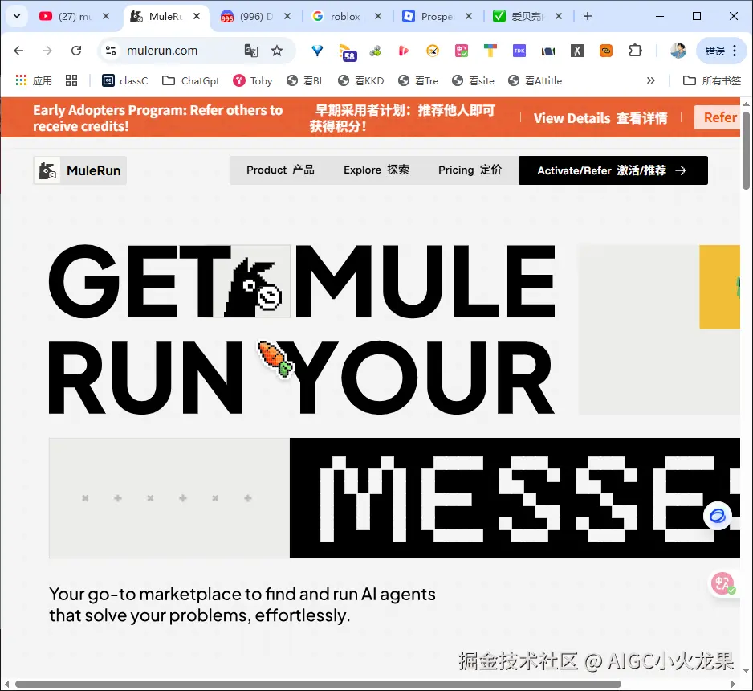This screenshot has height=691, width=753.
Task: Open the 看Tre bookmark
Action: [418, 80]
